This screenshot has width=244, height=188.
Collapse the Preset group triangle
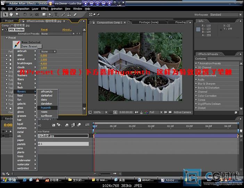click(7, 38)
